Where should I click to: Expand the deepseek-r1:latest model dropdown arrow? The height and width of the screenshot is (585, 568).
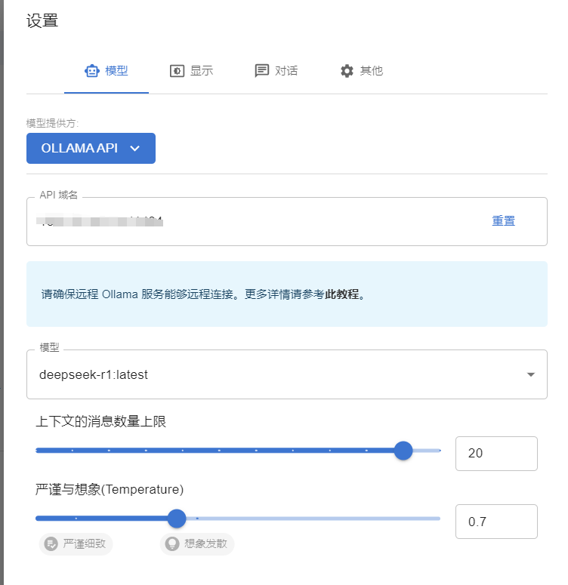(531, 374)
